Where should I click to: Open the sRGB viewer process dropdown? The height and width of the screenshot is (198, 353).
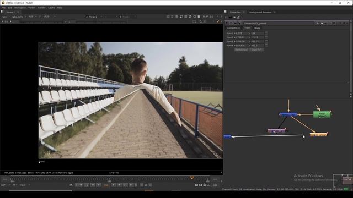click(49, 16)
